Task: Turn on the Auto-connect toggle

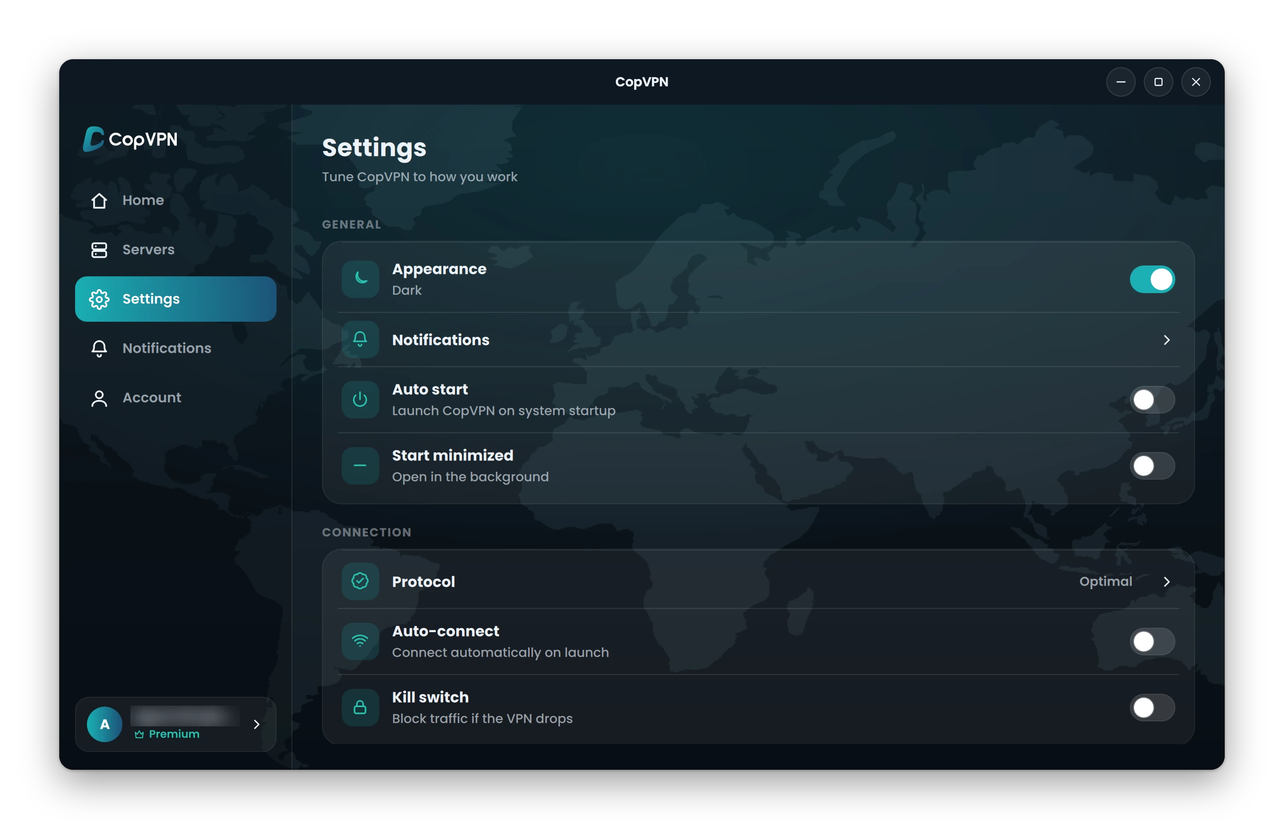Action: point(1152,641)
